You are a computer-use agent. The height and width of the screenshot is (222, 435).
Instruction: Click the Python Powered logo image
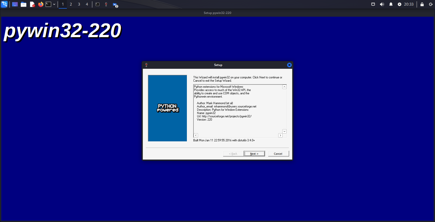click(x=167, y=108)
